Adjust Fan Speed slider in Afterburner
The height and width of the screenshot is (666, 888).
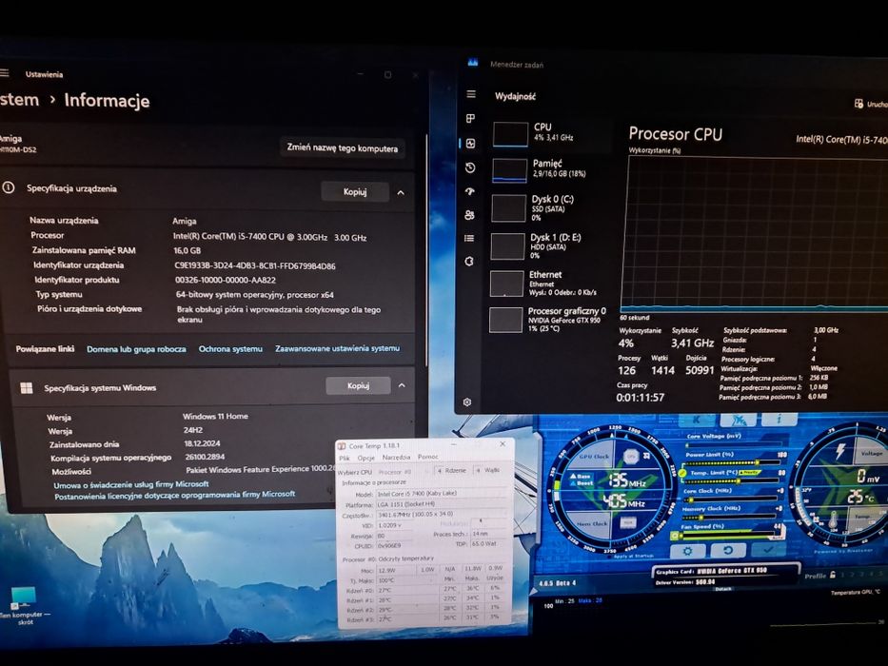(x=726, y=535)
